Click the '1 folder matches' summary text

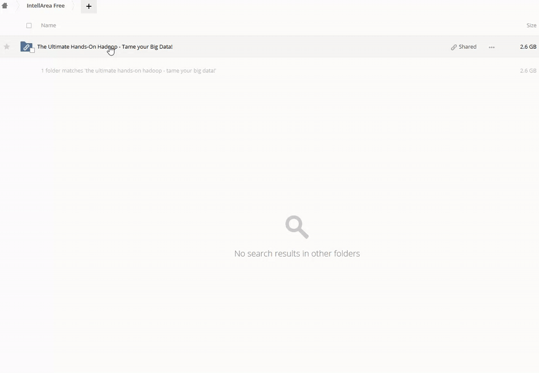click(x=129, y=70)
